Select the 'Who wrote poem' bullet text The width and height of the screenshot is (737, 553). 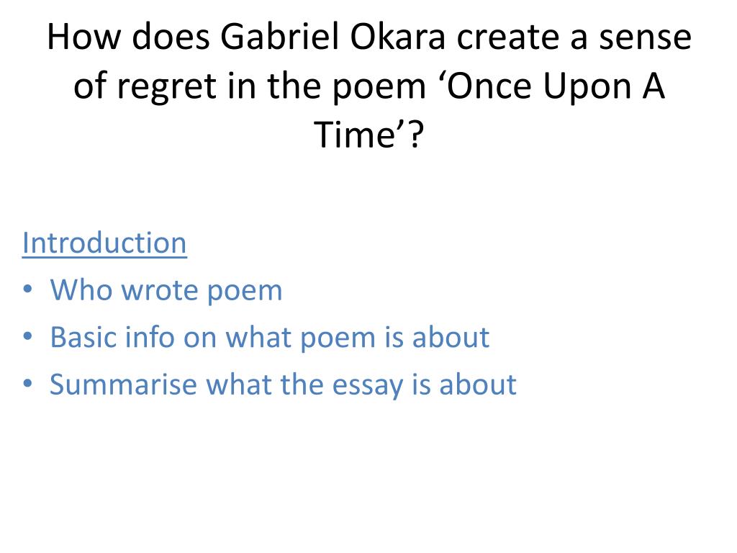[x=166, y=290]
